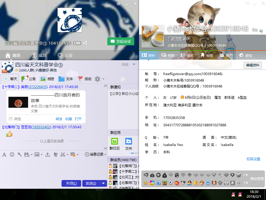266x200 pixels.
Task: Switch to 游戏 tab in profile window
Action: point(245,55)
